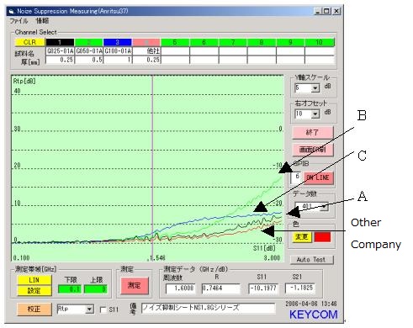Click the yellow CLR channel button
The image size is (413, 328).
point(29,42)
